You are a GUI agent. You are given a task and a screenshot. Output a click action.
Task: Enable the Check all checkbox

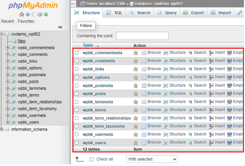click(x=92, y=160)
